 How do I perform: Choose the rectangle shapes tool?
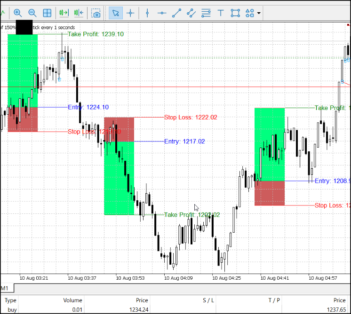[236, 13]
